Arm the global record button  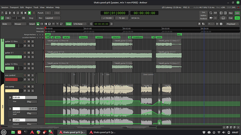pyautogui.click(x=34, y=13)
